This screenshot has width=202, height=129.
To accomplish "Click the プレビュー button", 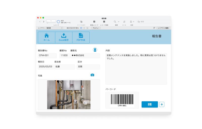I will 96,28.
